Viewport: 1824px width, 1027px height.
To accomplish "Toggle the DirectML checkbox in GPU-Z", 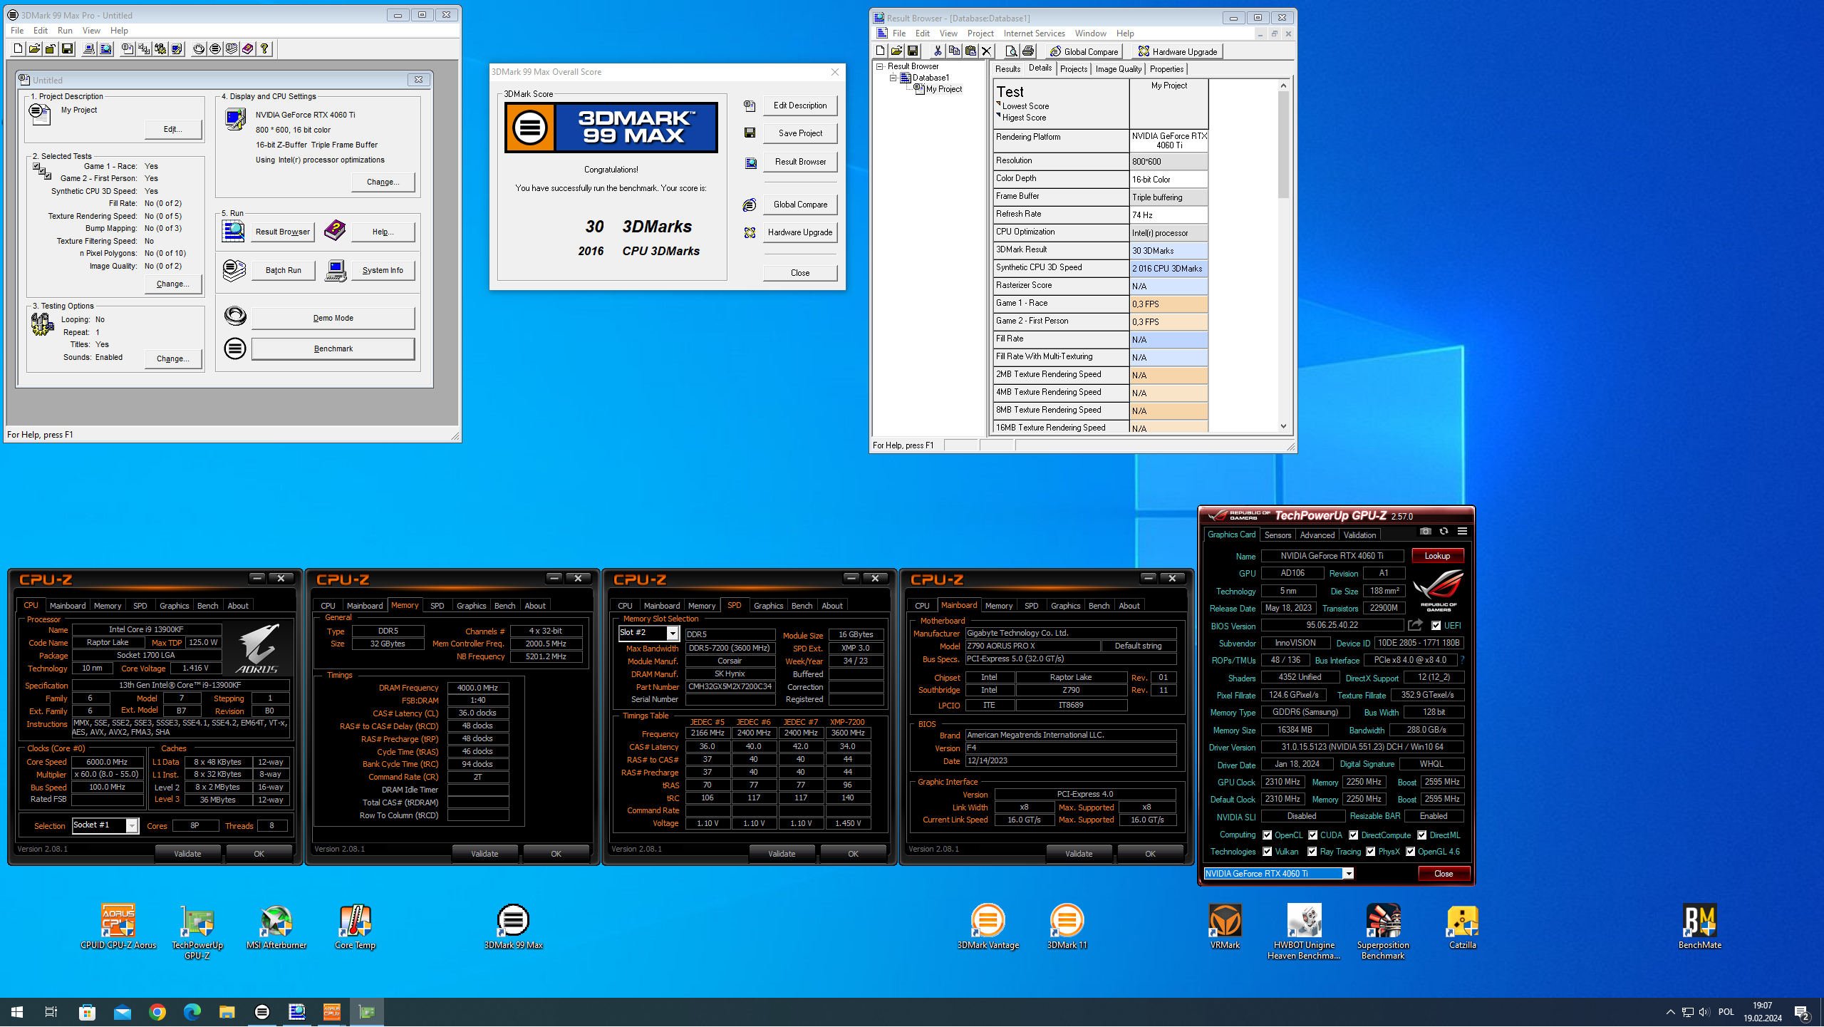I will [x=1421, y=835].
